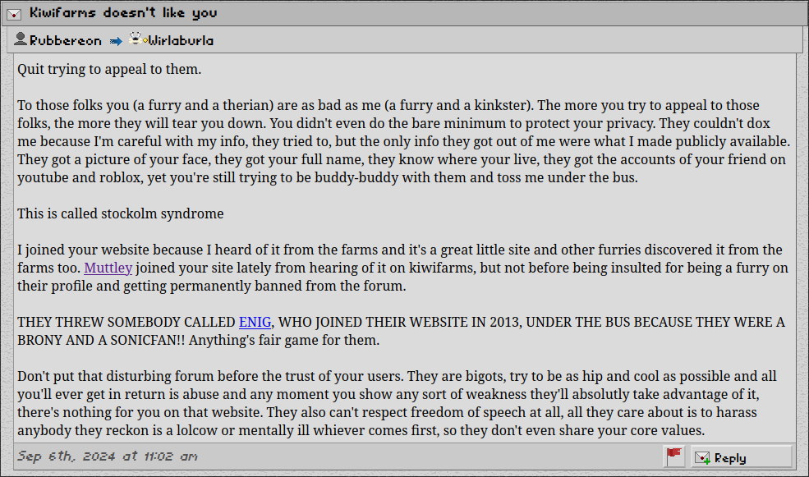Report the message with the red flag
809x477 pixels.
673,457
